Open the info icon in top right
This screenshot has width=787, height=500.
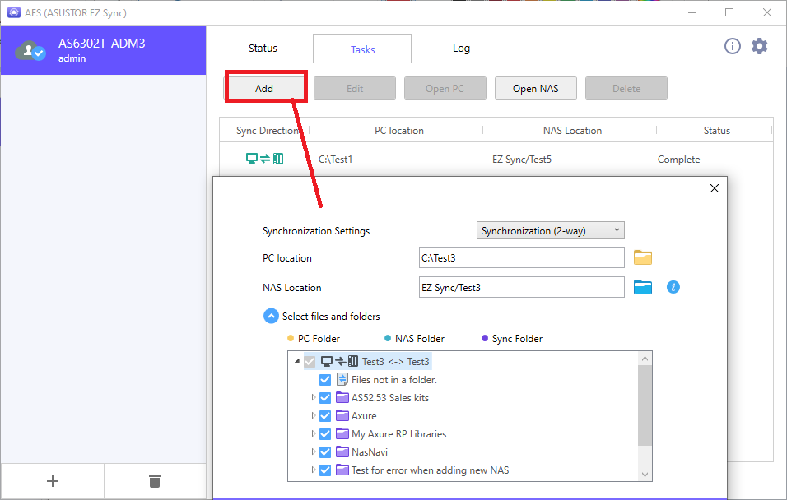(x=733, y=46)
